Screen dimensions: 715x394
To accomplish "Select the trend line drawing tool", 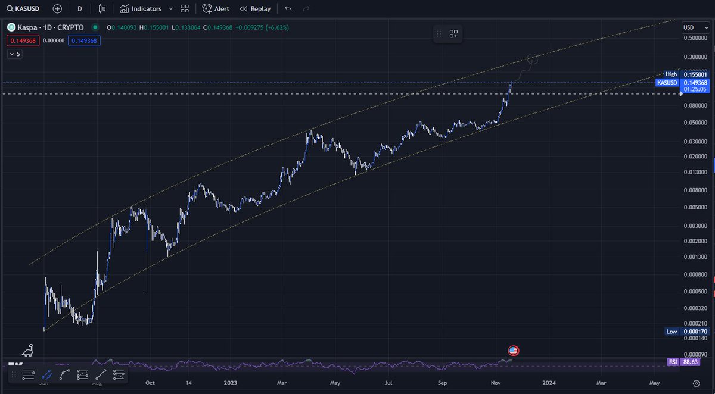I will (101, 374).
